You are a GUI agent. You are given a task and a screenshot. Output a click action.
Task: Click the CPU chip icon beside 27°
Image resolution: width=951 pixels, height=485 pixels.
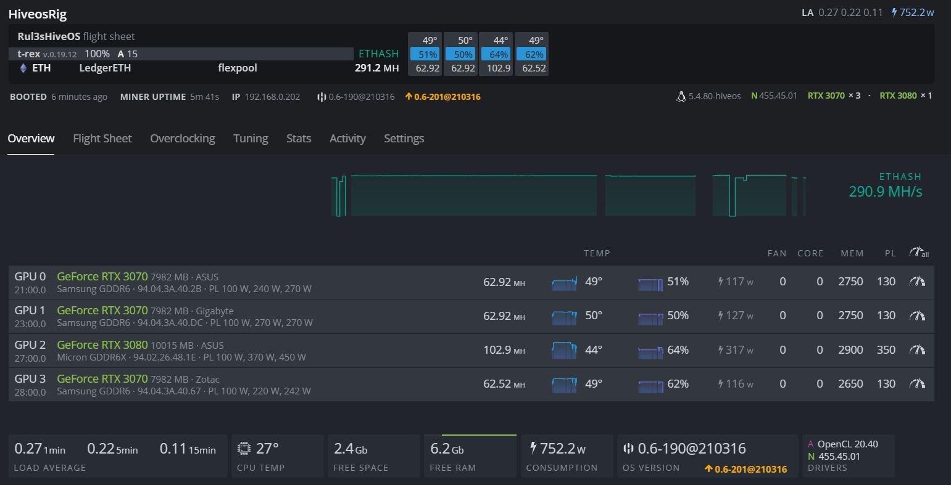click(x=245, y=448)
